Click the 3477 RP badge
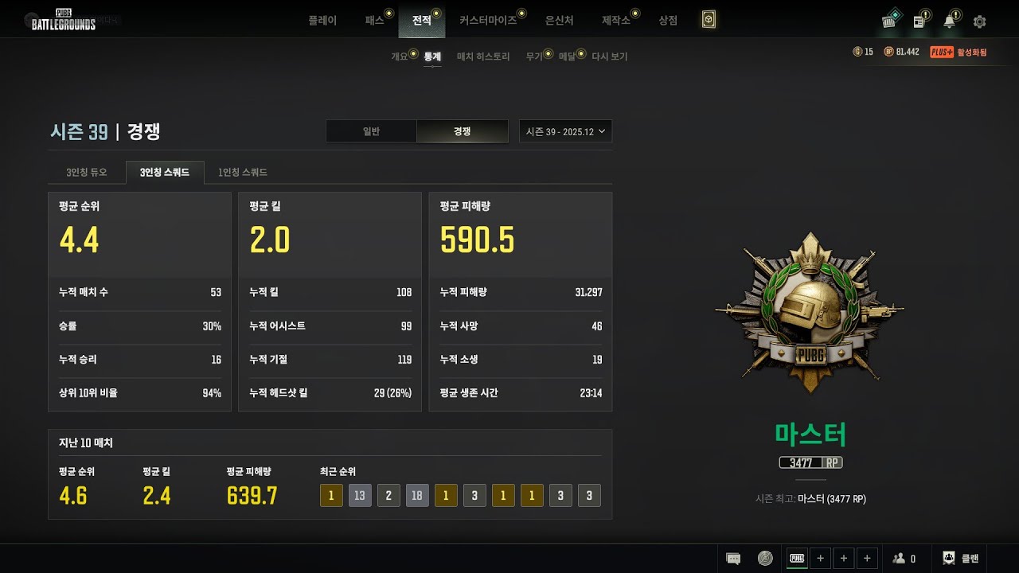This screenshot has height=573, width=1019. pos(810,462)
